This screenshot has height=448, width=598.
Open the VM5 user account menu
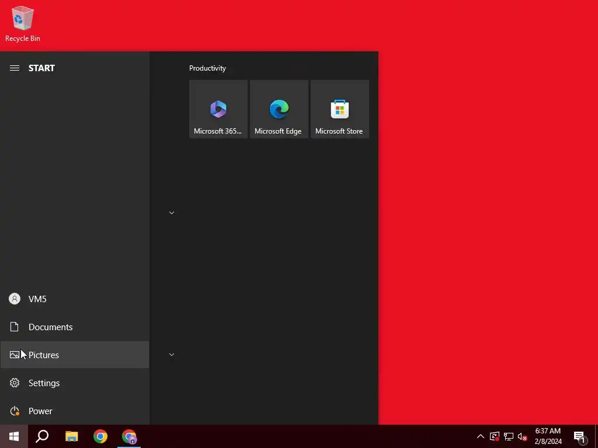[75, 299]
